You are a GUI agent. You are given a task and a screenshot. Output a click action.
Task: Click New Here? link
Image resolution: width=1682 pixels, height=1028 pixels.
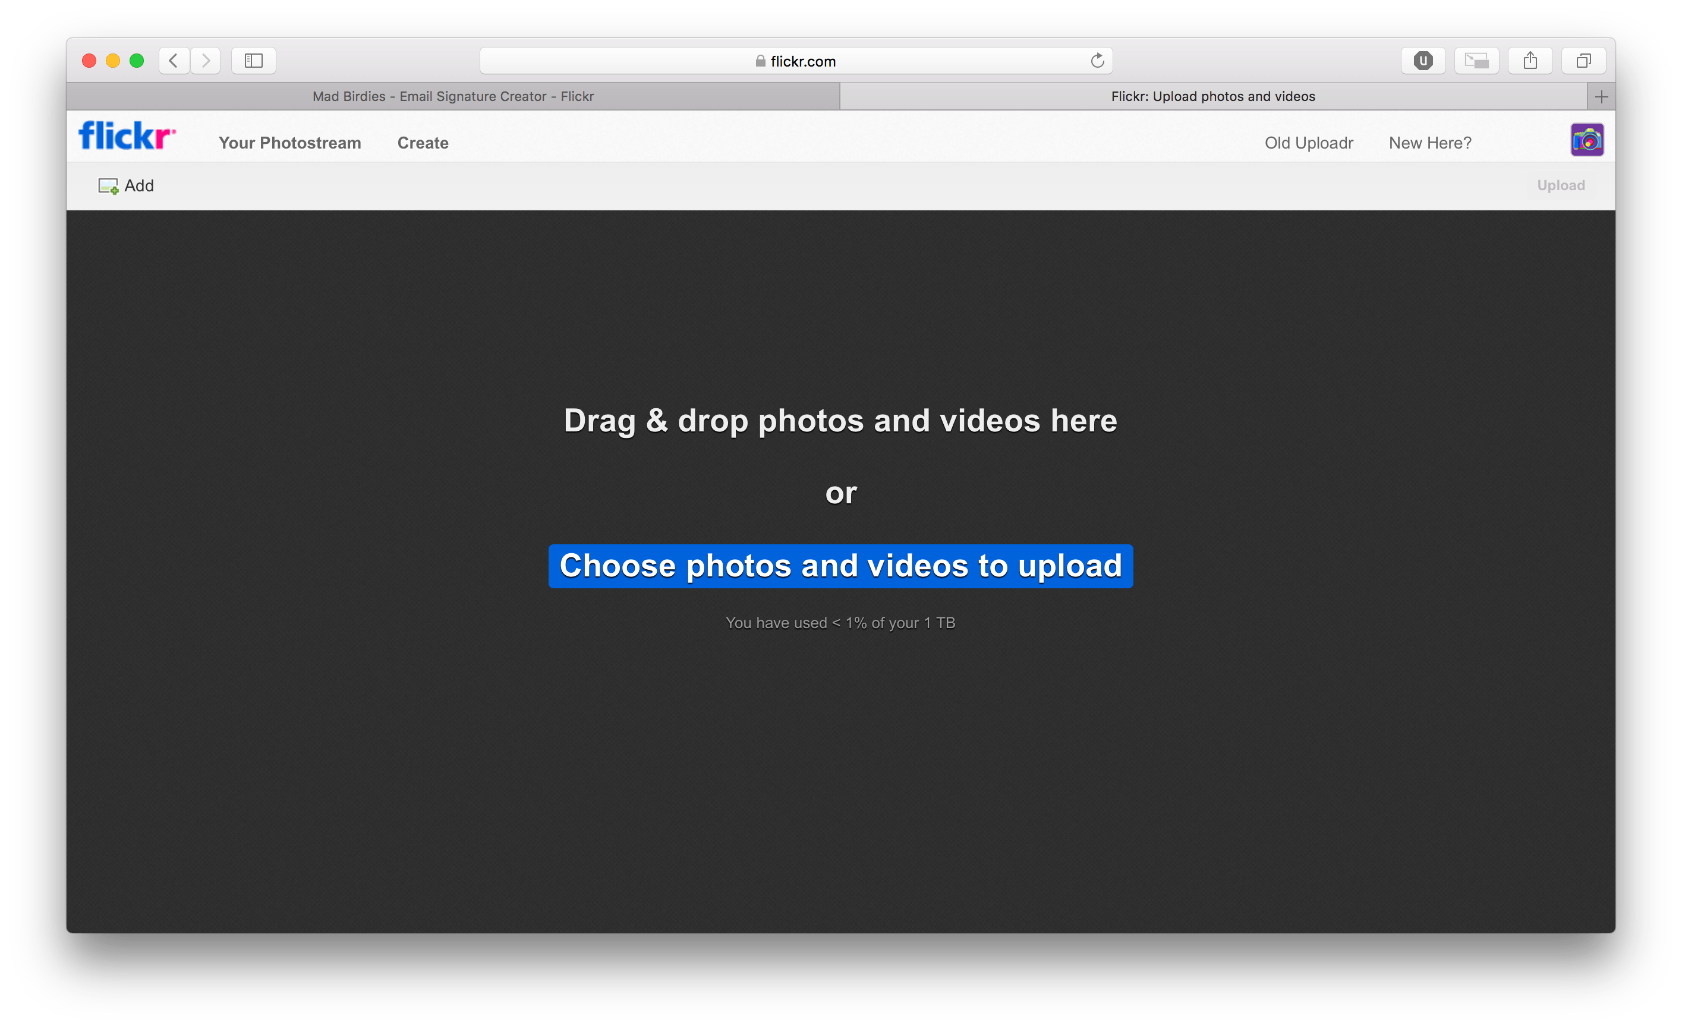[1429, 143]
